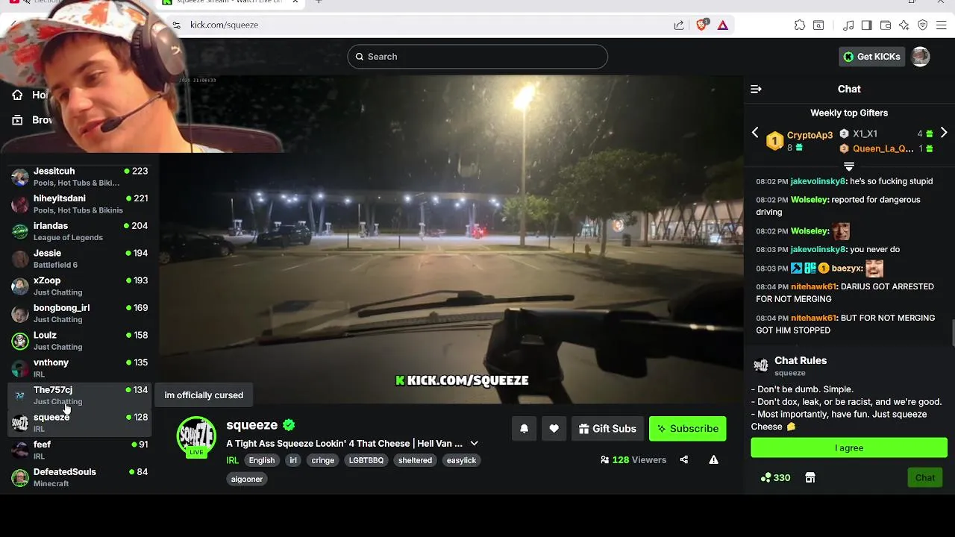This screenshot has width=955, height=537.
Task: Open Leo AI sparkle icon
Action: coord(904,25)
